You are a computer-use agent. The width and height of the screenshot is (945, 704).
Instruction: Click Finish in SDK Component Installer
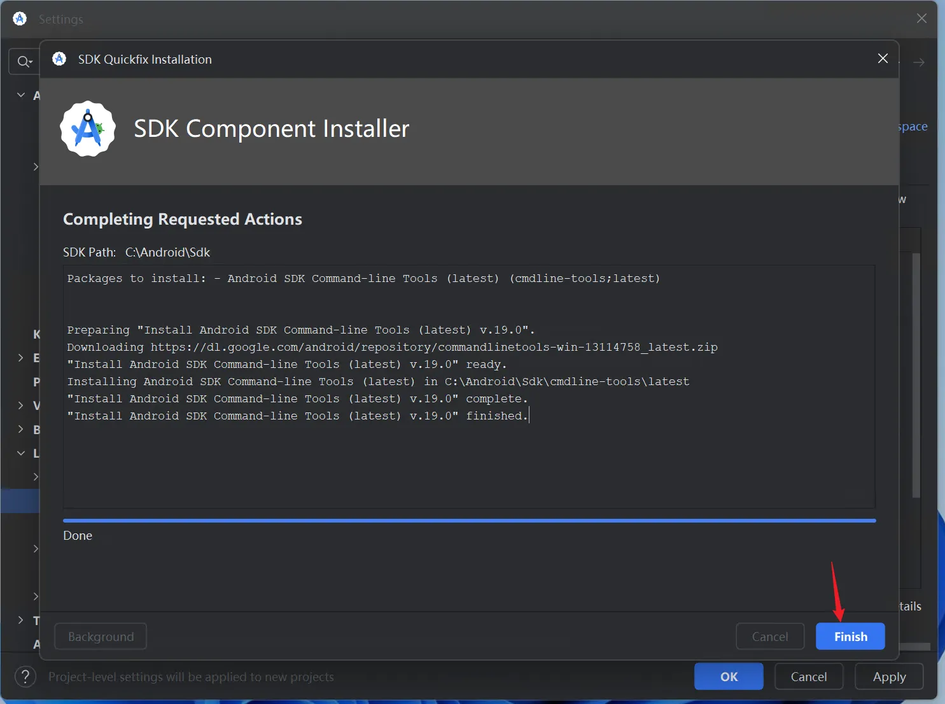[850, 637]
